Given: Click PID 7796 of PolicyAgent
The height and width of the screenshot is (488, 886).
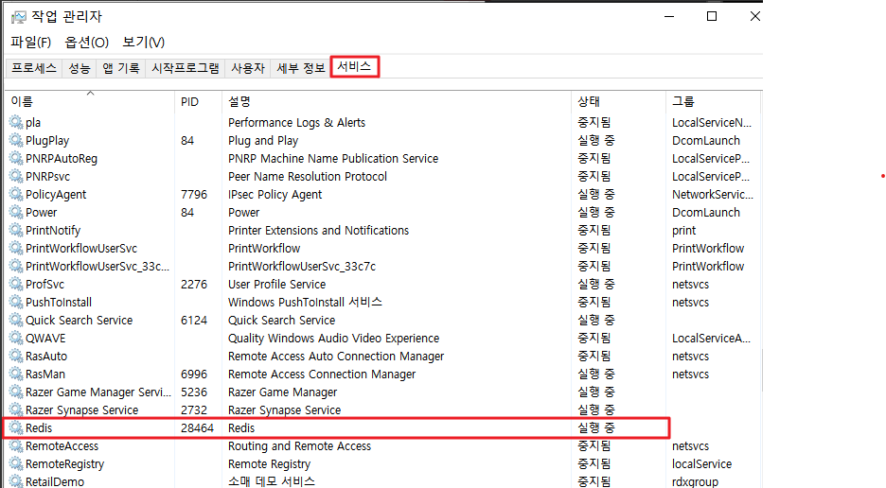Looking at the screenshot, I should point(194,194).
